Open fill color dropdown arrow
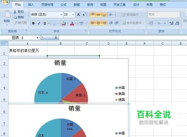This screenshot has height=137, width=187. (x=68, y=23)
